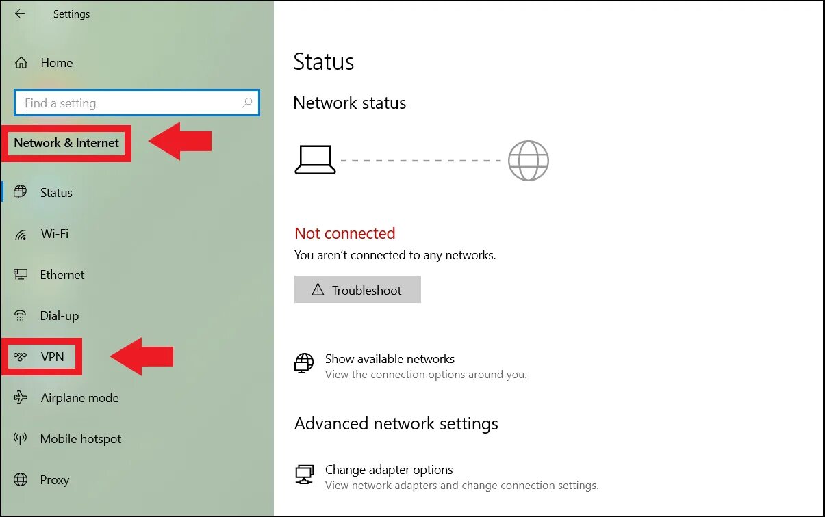Focus the Find a setting search box
The height and width of the screenshot is (517, 825).
(x=137, y=103)
